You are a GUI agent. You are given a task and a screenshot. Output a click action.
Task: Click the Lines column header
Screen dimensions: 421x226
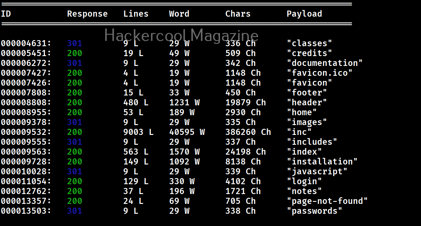pyautogui.click(x=136, y=14)
